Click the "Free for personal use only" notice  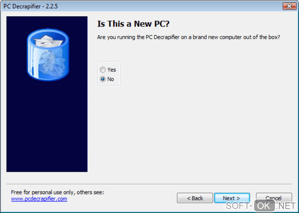coord(57,192)
